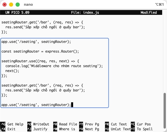Click the ^Y Prev Pg shortcut
Screen dimensions: 167x132
pos(89,124)
